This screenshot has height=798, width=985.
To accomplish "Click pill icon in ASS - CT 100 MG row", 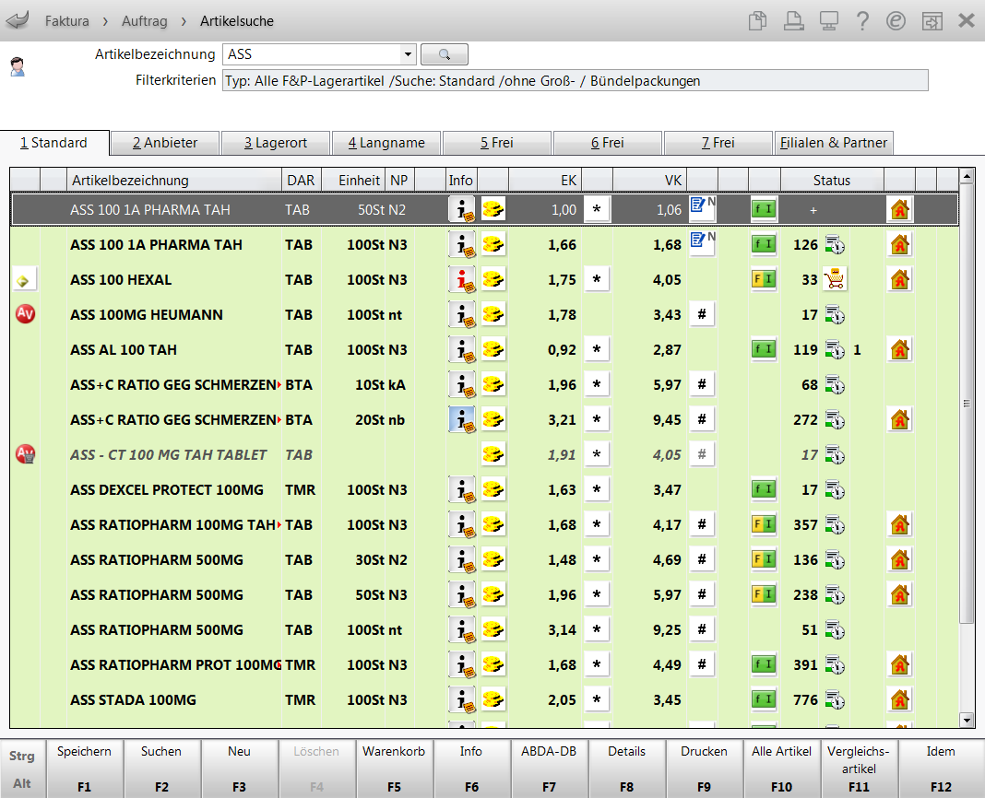I will [493, 454].
